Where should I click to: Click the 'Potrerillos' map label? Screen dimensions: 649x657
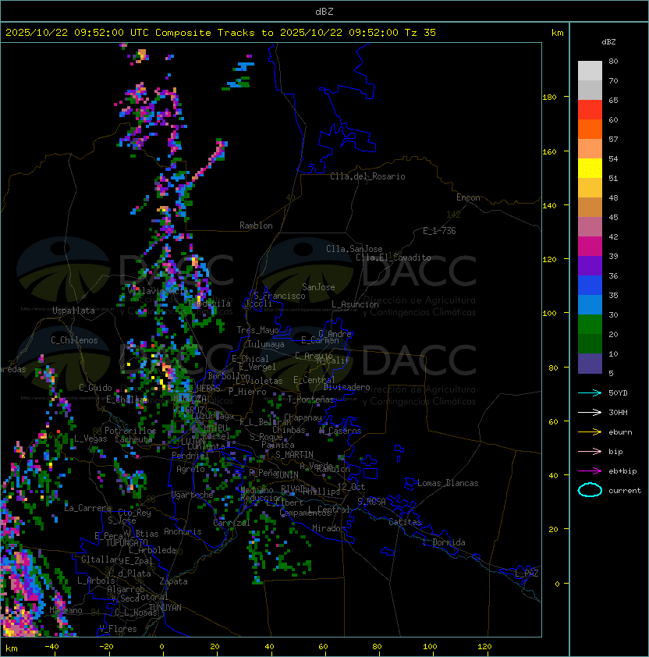130,431
